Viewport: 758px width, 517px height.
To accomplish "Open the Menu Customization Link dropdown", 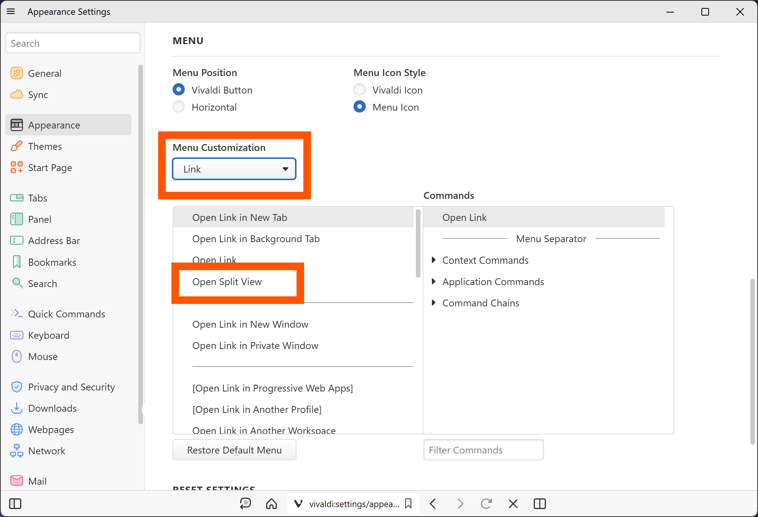I will pos(234,169).
